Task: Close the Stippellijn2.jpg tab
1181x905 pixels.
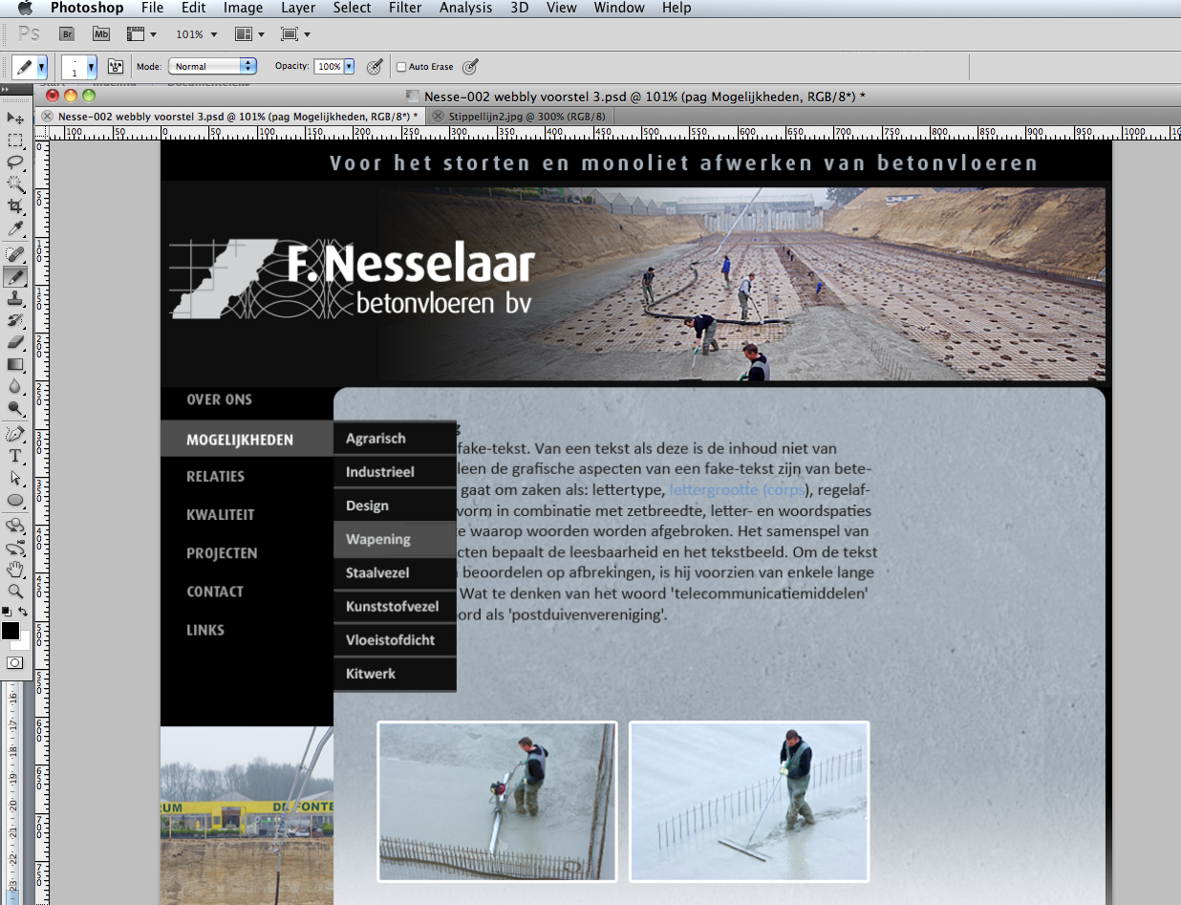Action: point(439,117)
